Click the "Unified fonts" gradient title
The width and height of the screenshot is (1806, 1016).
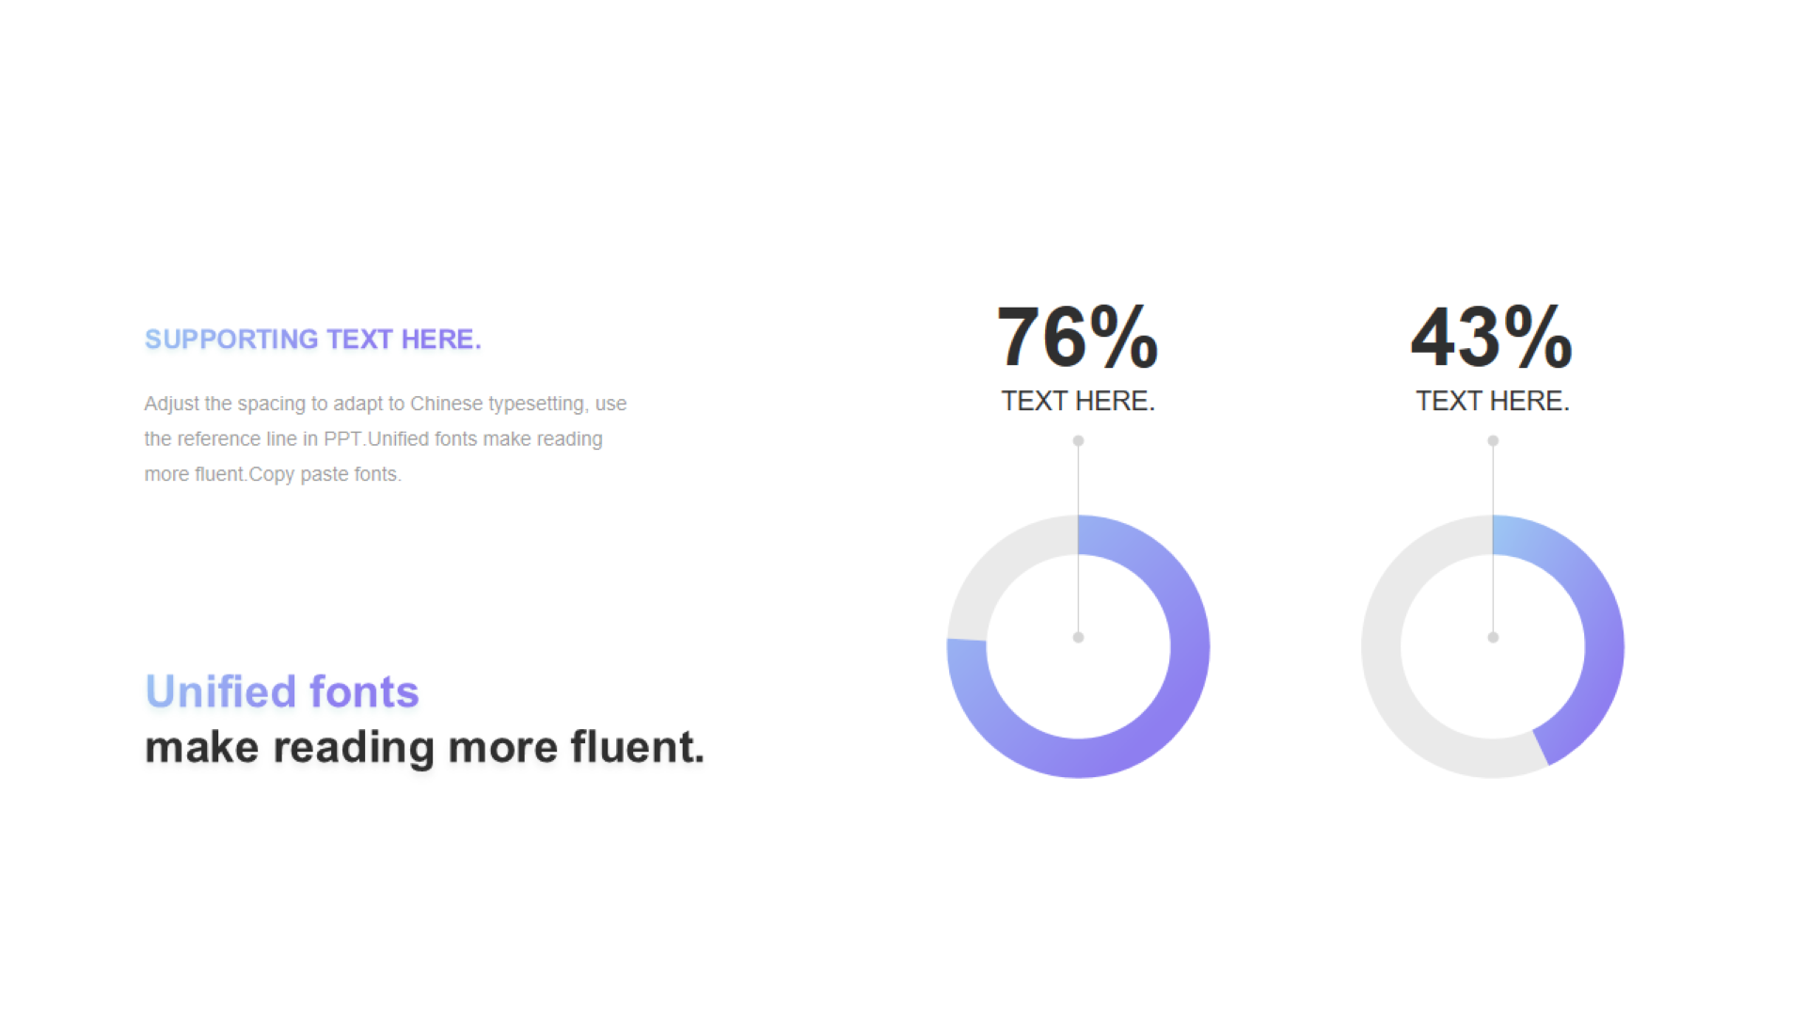[282, 692]
